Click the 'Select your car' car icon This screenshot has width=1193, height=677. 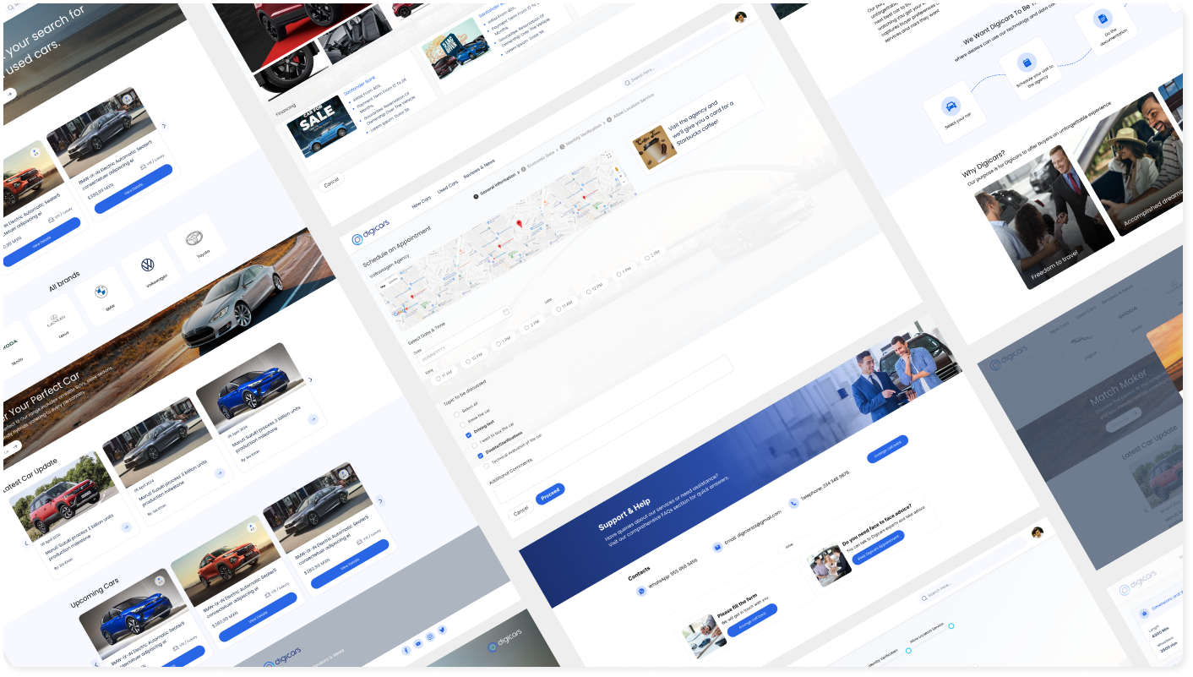[x=951, y=106]
